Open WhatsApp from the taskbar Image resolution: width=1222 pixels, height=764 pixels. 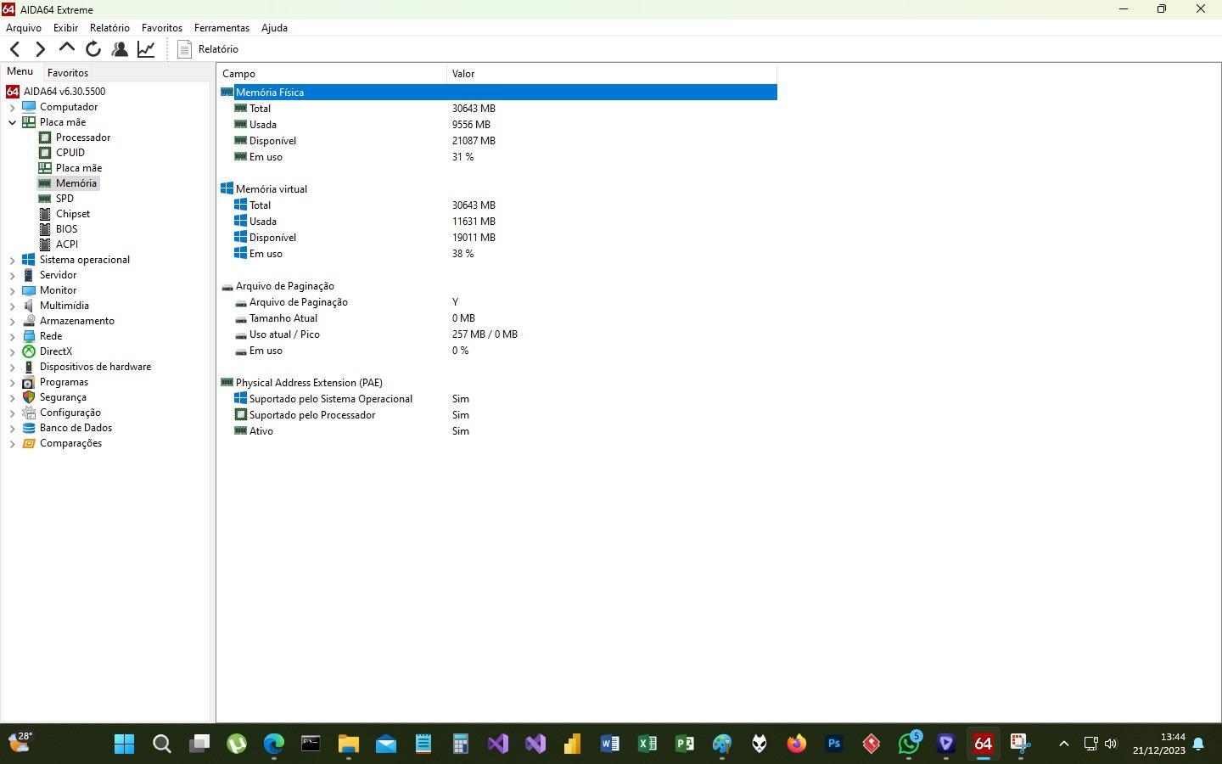(x=909, y=744)
